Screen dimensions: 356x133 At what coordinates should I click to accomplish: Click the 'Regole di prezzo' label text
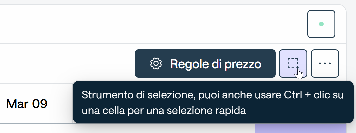216,64
